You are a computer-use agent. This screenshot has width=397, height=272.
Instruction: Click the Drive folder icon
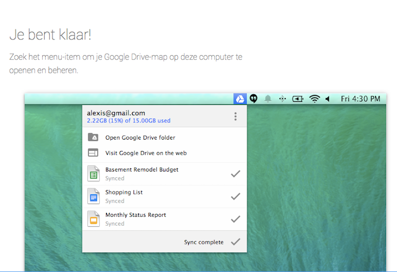[x=93, y=137]
